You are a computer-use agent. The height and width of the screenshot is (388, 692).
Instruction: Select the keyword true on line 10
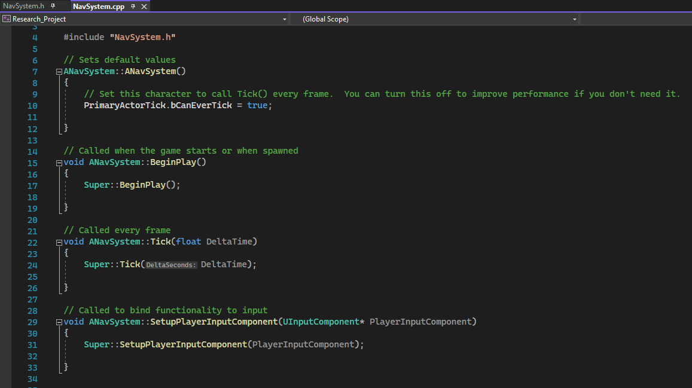click(257, 105)
